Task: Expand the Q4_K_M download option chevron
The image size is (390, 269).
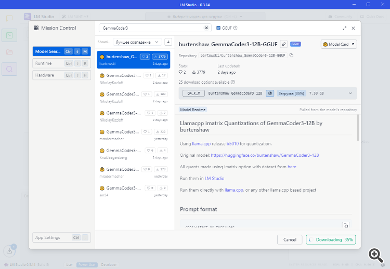Action: 350,93
